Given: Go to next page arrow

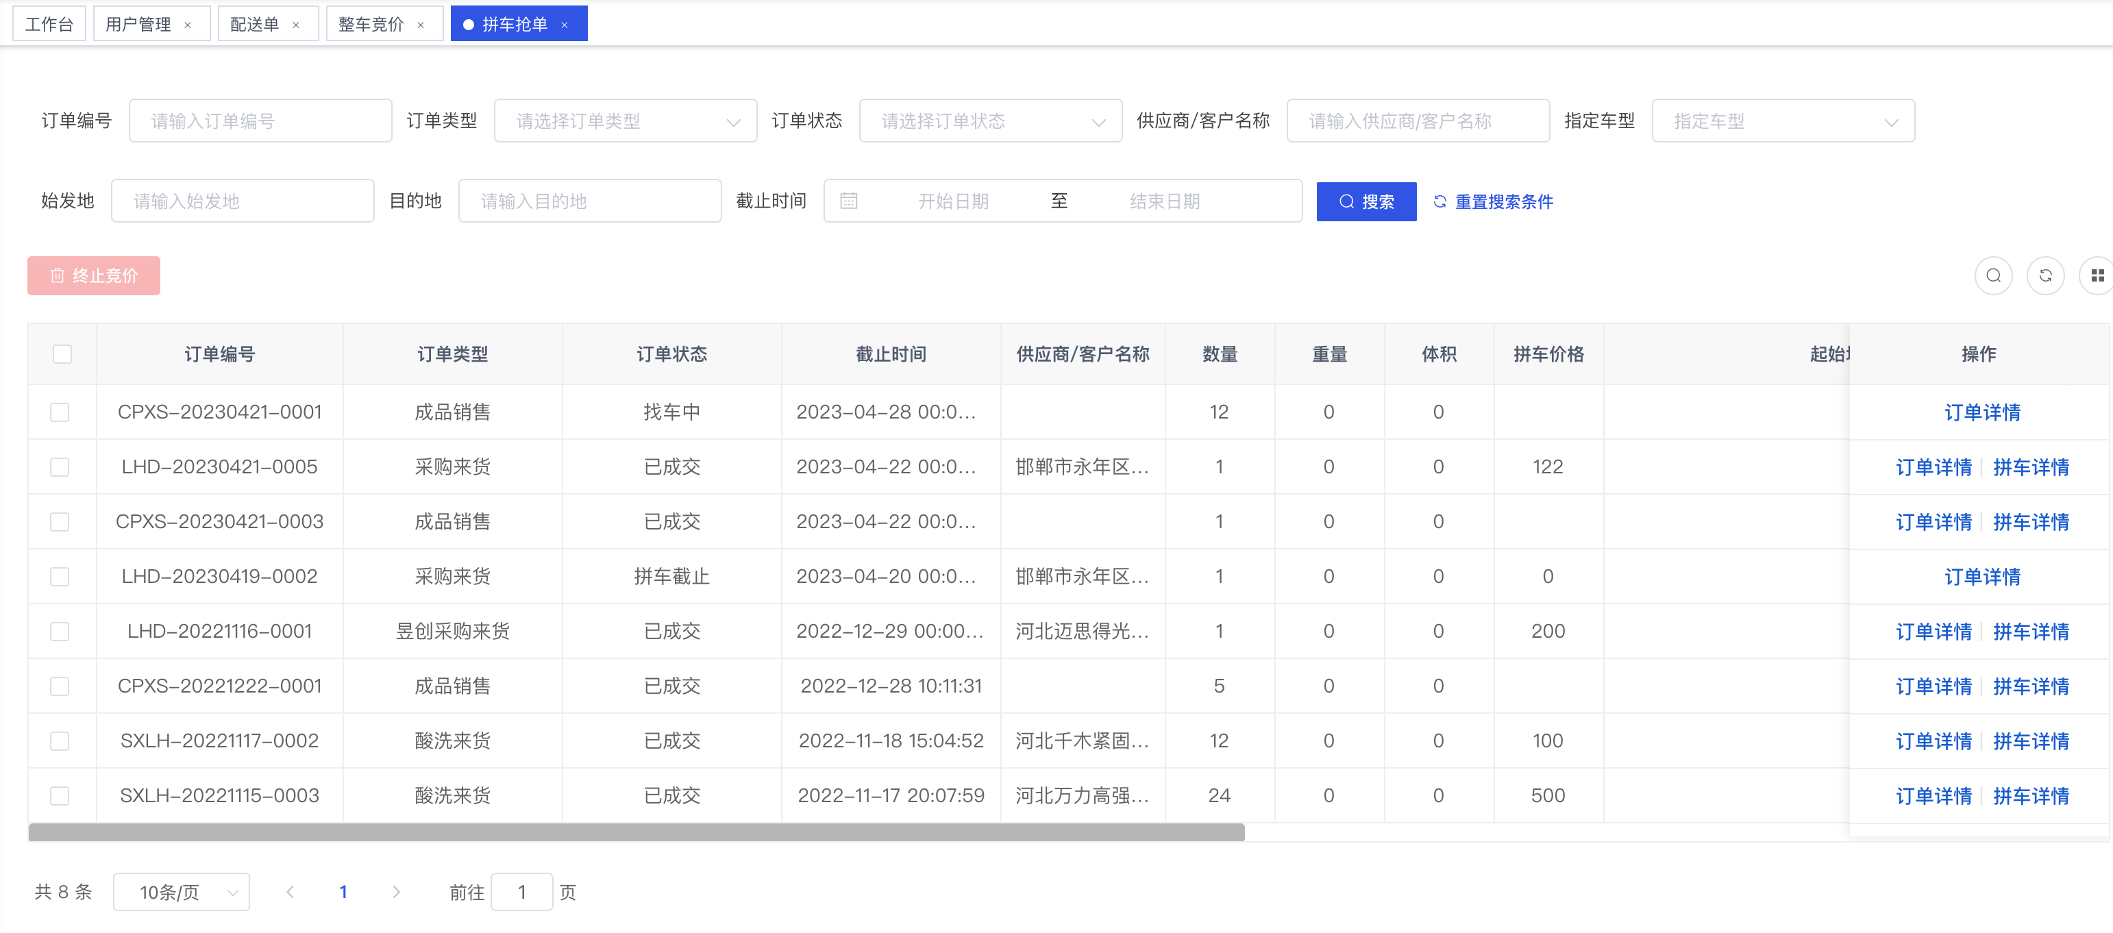Looking at the screenshot, I should coord(396,892).
